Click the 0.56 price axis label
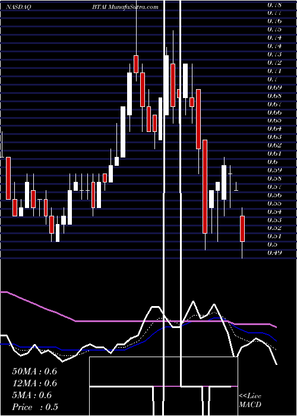Viewport: 297px width, 416px height. coord(274,195)
